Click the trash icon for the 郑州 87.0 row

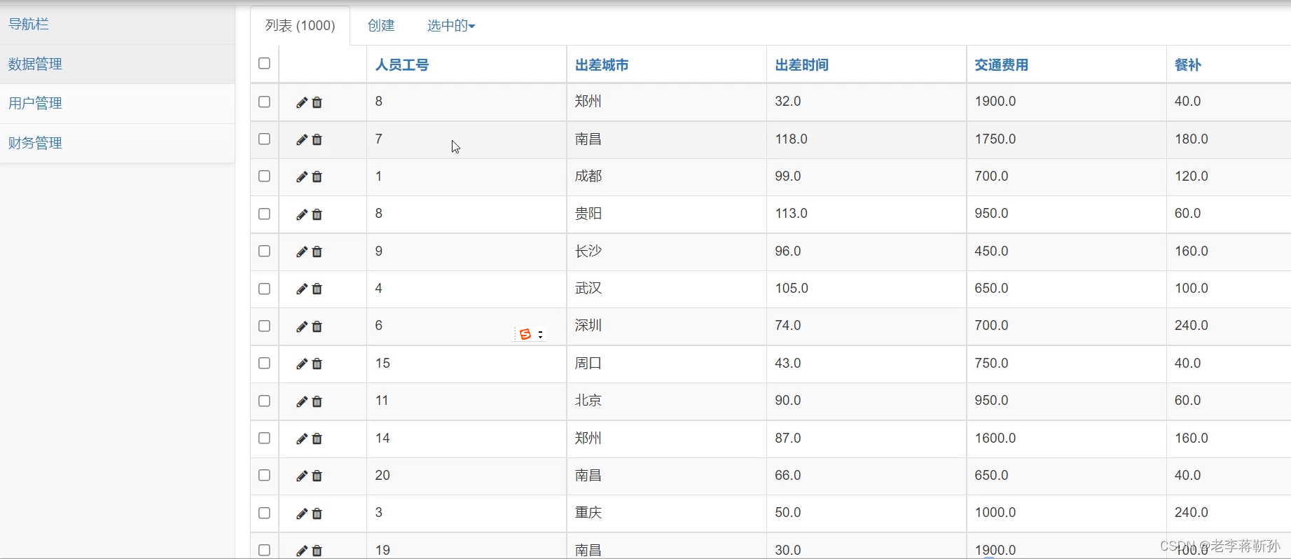click(x=317, y=439)
